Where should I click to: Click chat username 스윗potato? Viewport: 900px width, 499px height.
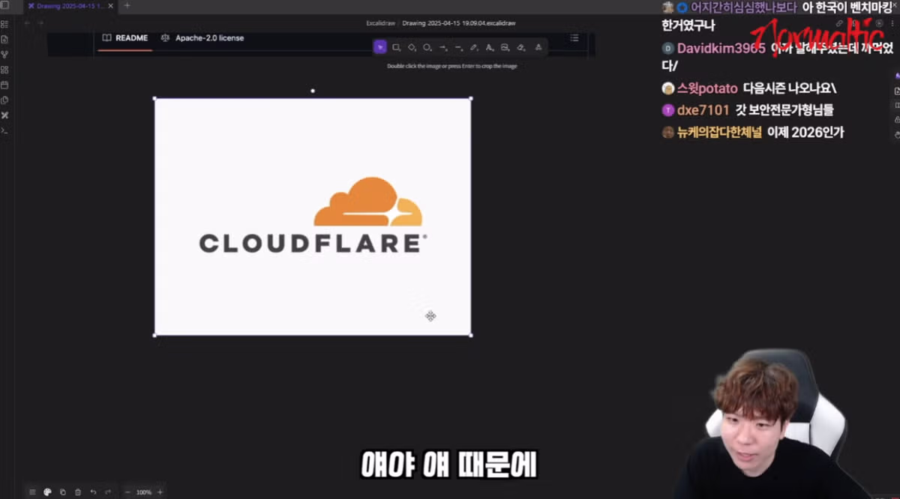(x=706, y=88)
